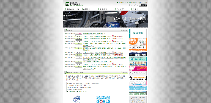The image size is (211, 103).
Task: Click the PDF icon in the last コロニーとうきょう news row
Action: coord(113,64)
